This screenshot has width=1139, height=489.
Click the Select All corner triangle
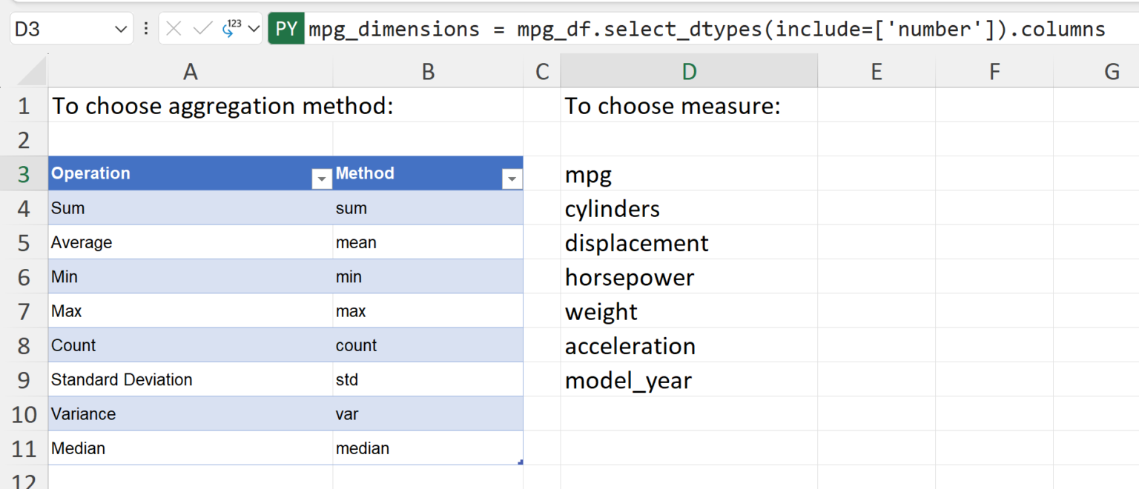pyautogui.click(x=33, y=72)
